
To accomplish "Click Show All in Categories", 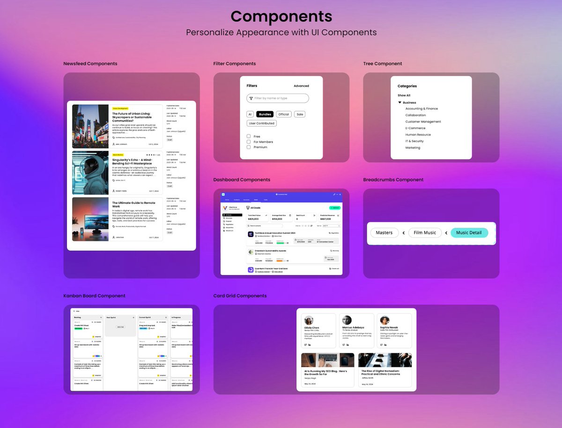I will 404,95.
